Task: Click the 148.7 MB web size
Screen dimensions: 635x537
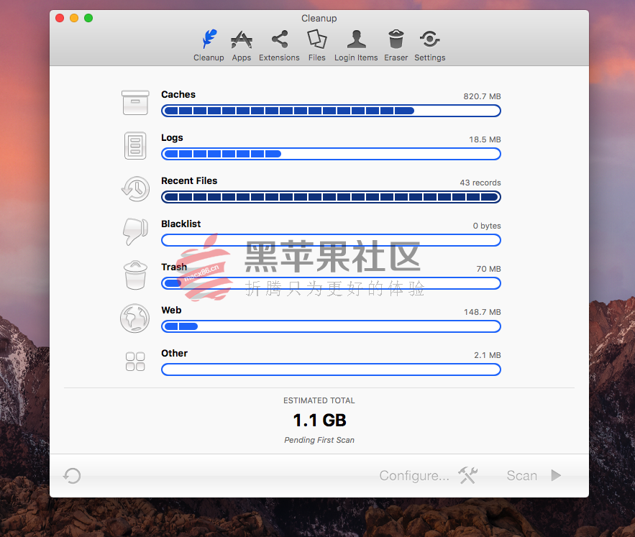Action: (483, 312)
